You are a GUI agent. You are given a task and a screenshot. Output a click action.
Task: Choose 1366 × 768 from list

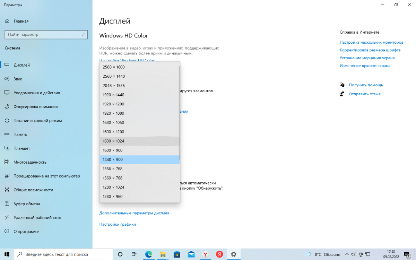click(139, 169)
